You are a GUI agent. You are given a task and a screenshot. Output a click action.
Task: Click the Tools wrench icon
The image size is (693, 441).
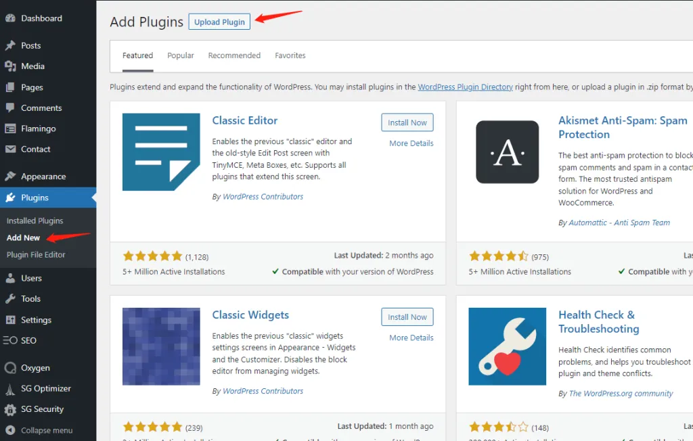[x=10, y=299]
